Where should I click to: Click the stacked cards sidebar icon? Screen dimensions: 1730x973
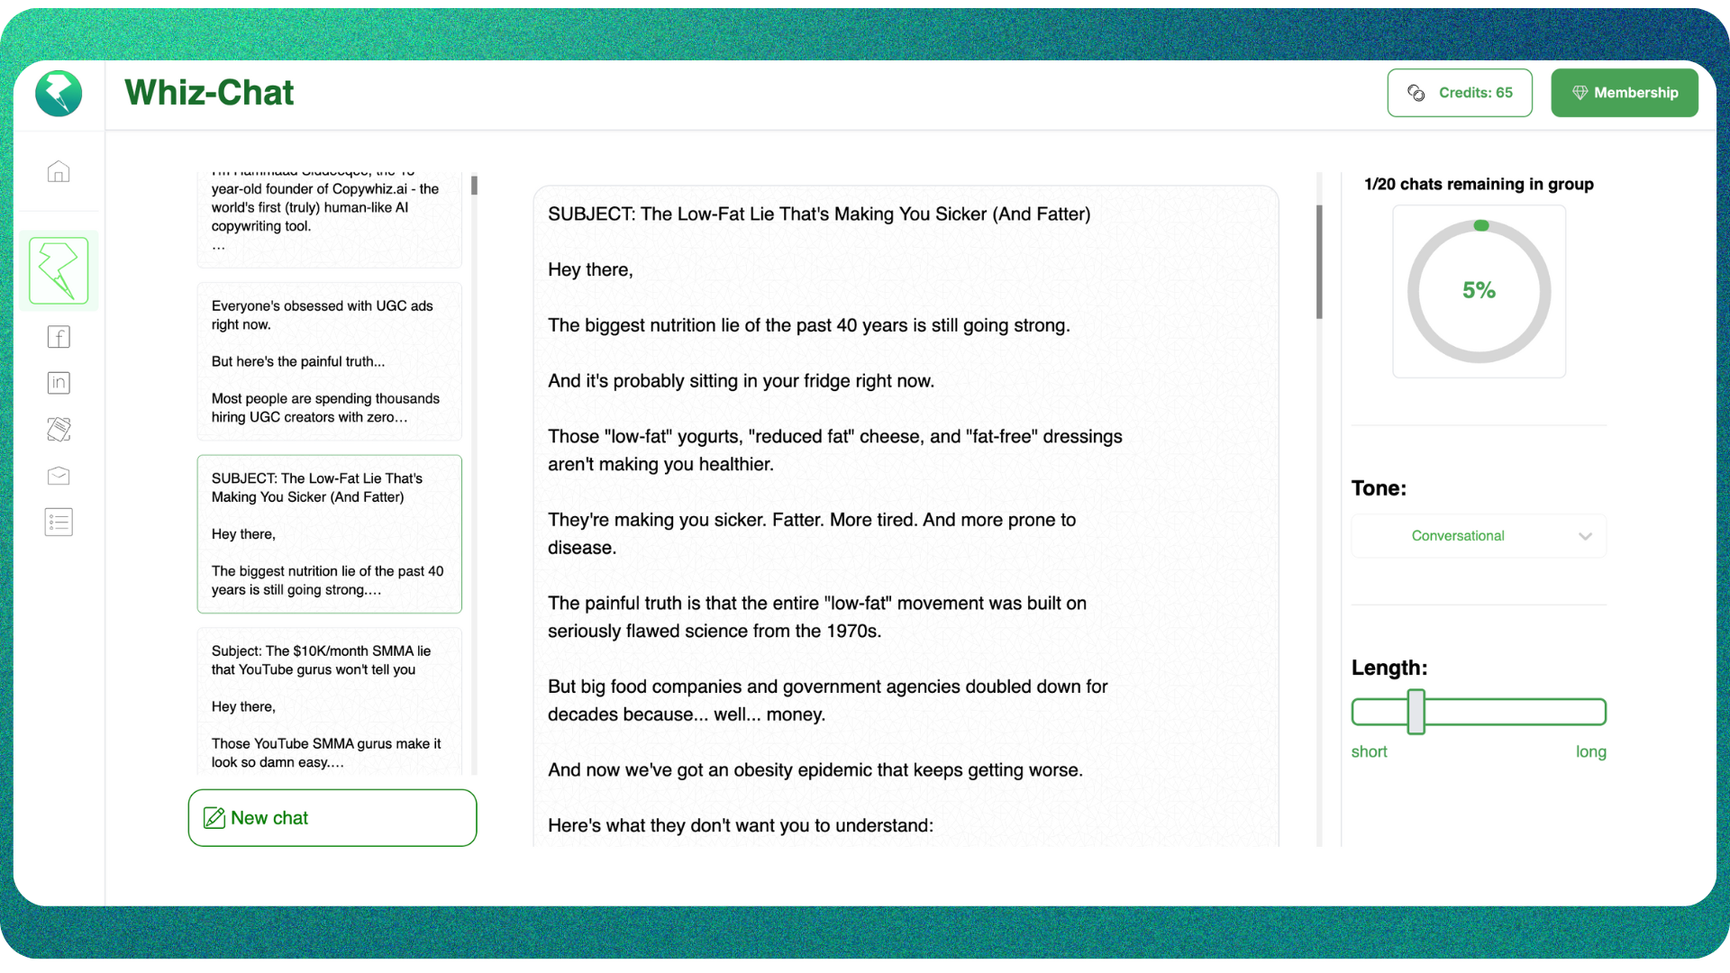point(59,430)
